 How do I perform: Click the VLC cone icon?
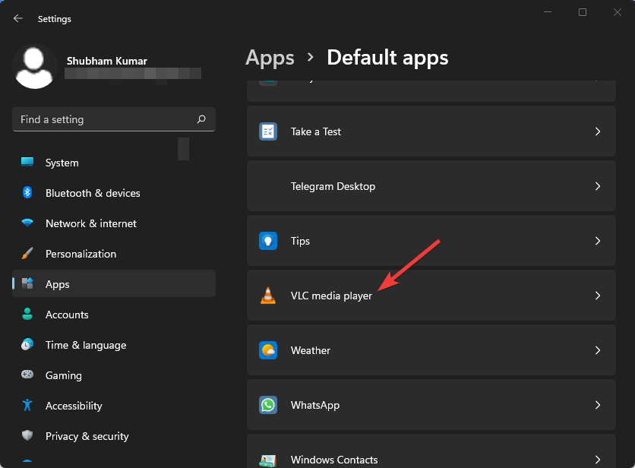tap(268, 296)
